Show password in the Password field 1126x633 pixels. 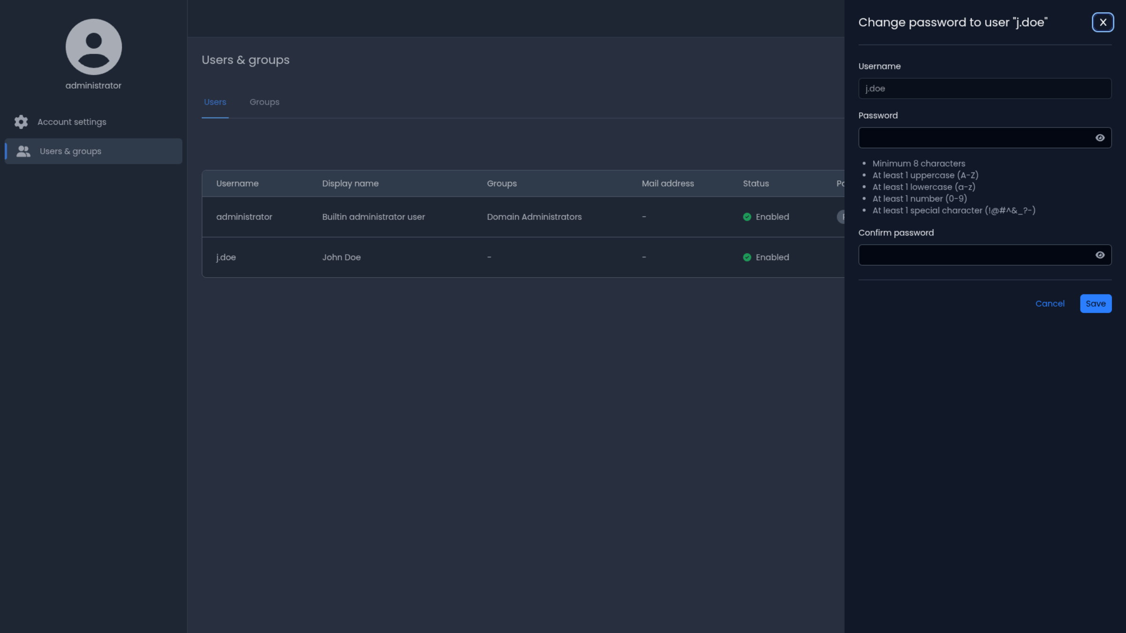coord(1100,138)
